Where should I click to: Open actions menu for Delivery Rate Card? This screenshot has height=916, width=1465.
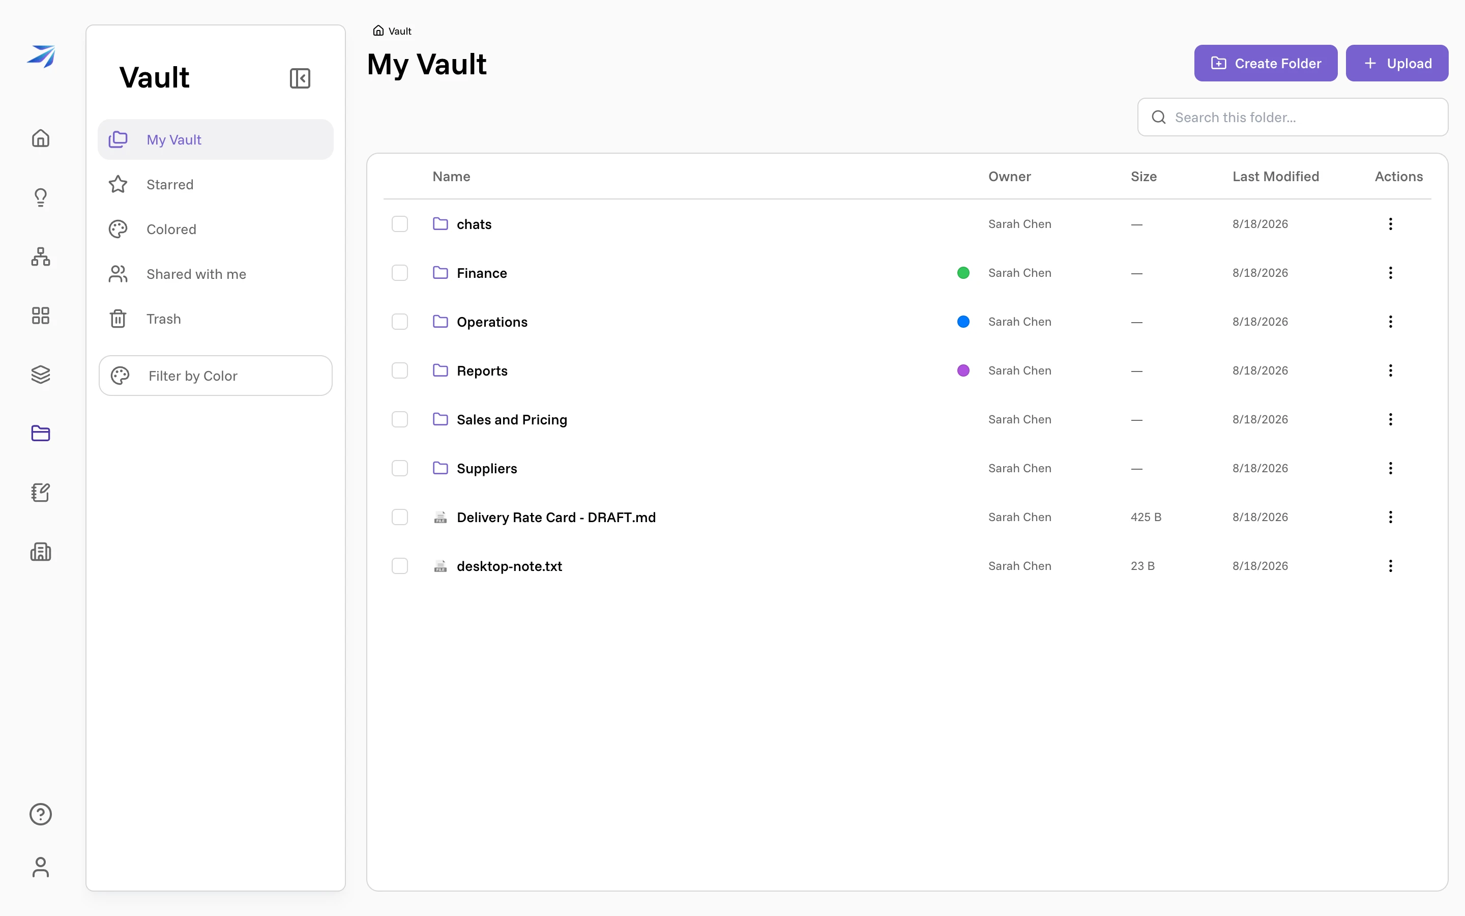coord(1391,517)
